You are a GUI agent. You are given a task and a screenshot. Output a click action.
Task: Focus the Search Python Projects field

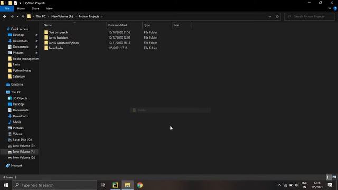coord(309,16)
